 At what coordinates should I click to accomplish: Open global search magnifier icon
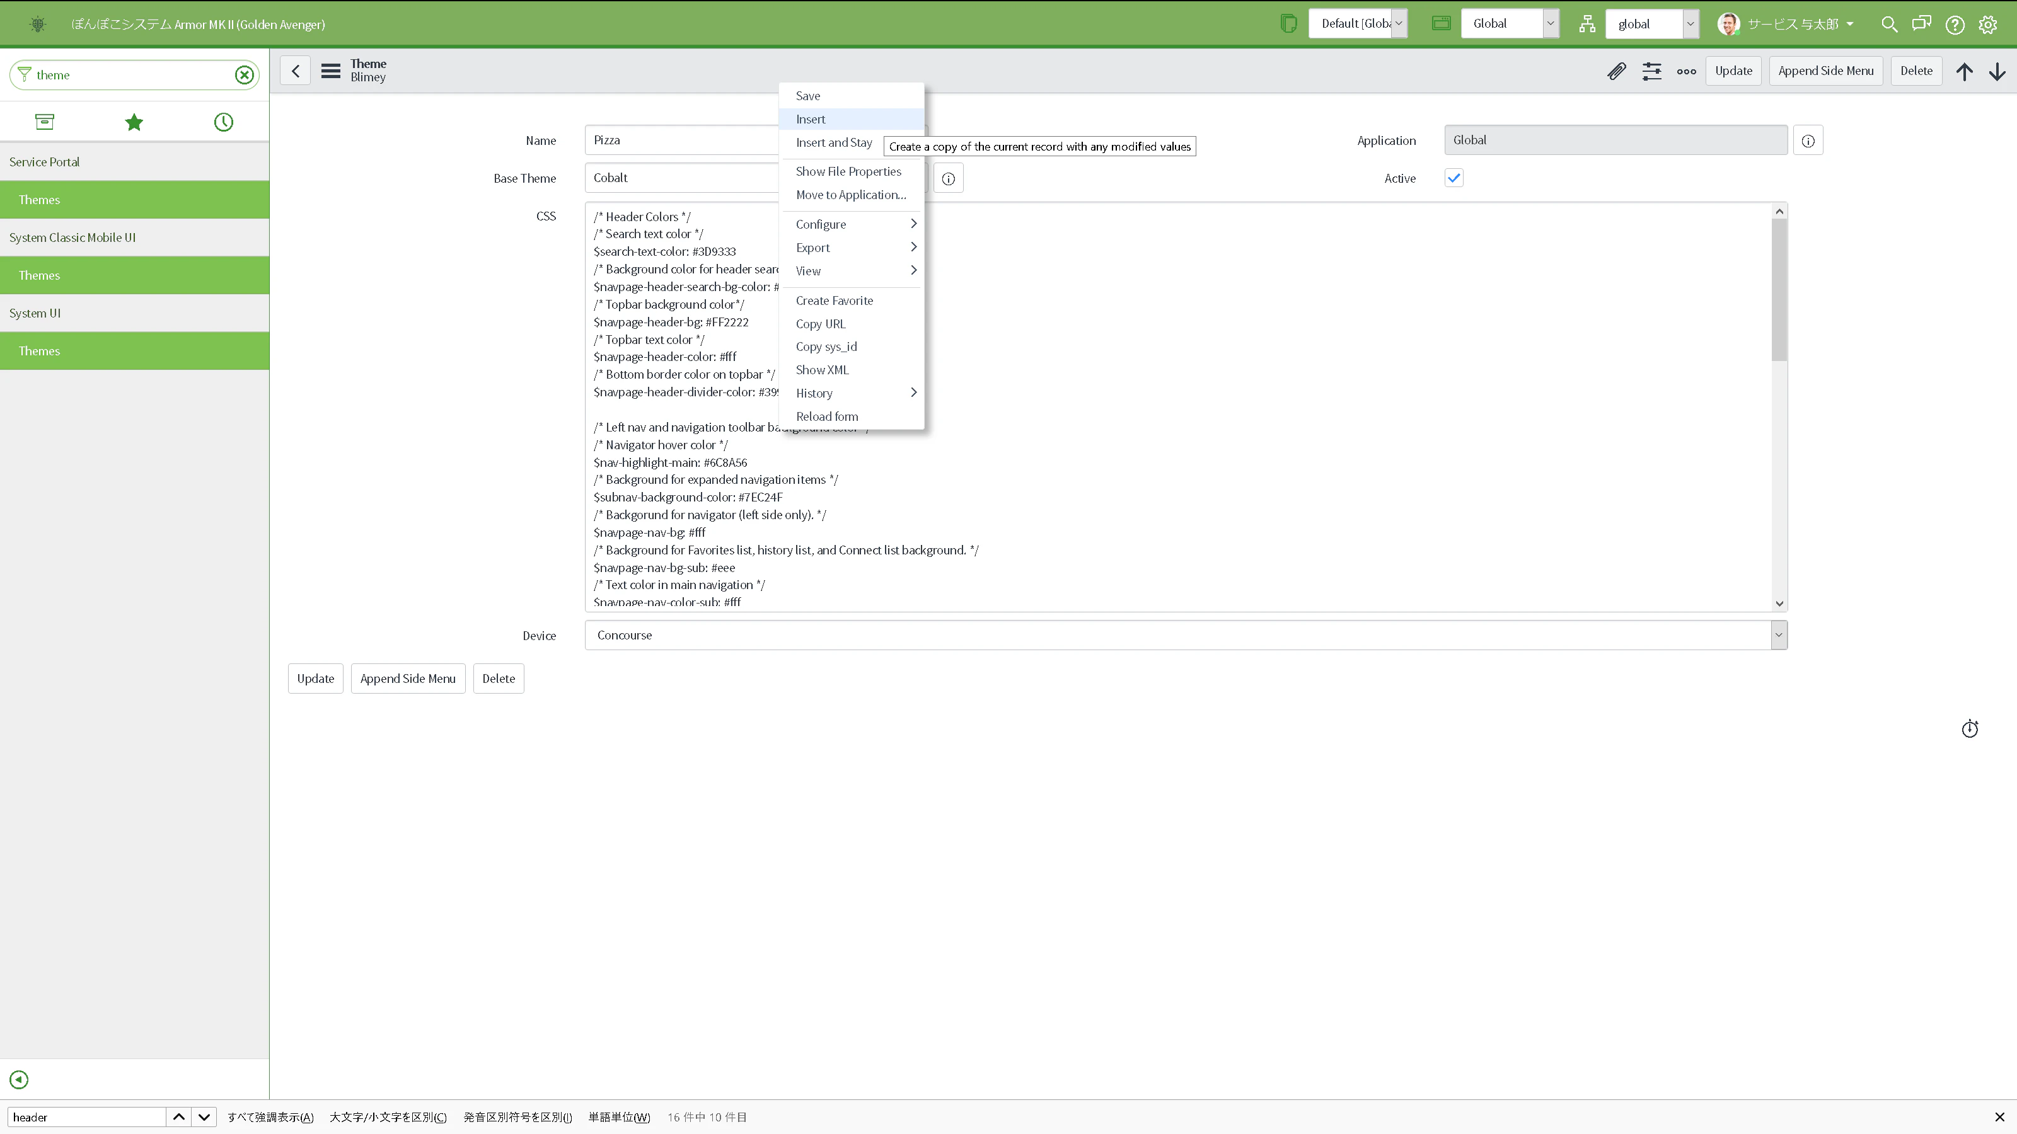tap(1888, 25)
